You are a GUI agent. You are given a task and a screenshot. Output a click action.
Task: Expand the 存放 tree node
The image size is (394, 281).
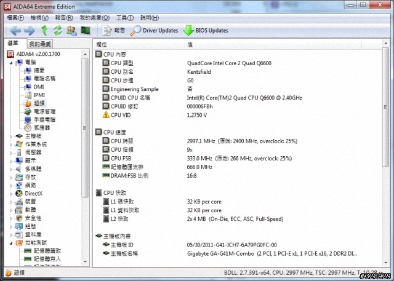point(11,178)
